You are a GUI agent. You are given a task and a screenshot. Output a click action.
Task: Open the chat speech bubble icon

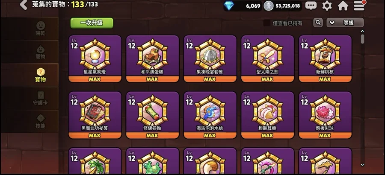(x=311, y=6)
